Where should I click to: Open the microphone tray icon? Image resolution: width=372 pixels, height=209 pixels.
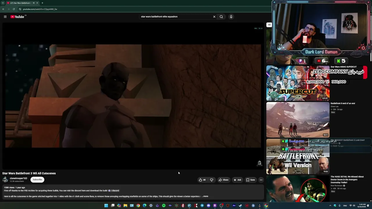pos(339,206)
